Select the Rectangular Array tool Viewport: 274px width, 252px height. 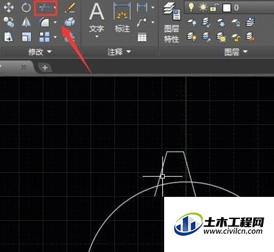(45, 37)
